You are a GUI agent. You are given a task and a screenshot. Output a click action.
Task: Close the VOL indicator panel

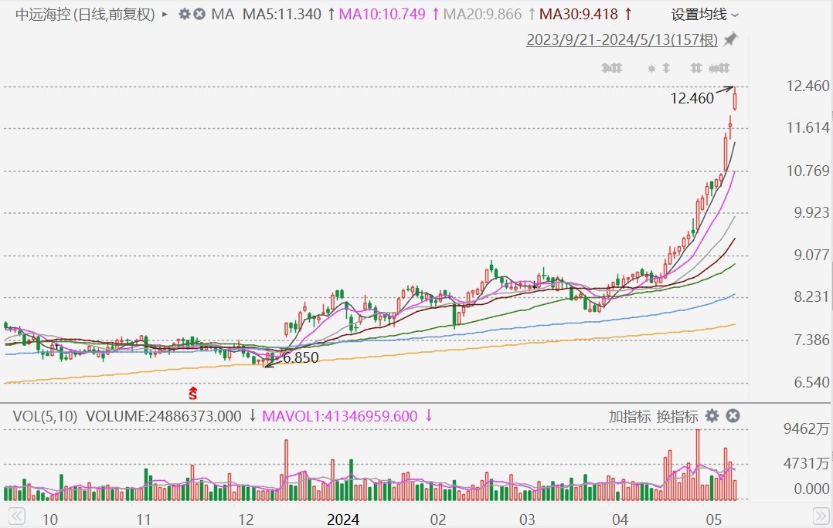(733, 416)
